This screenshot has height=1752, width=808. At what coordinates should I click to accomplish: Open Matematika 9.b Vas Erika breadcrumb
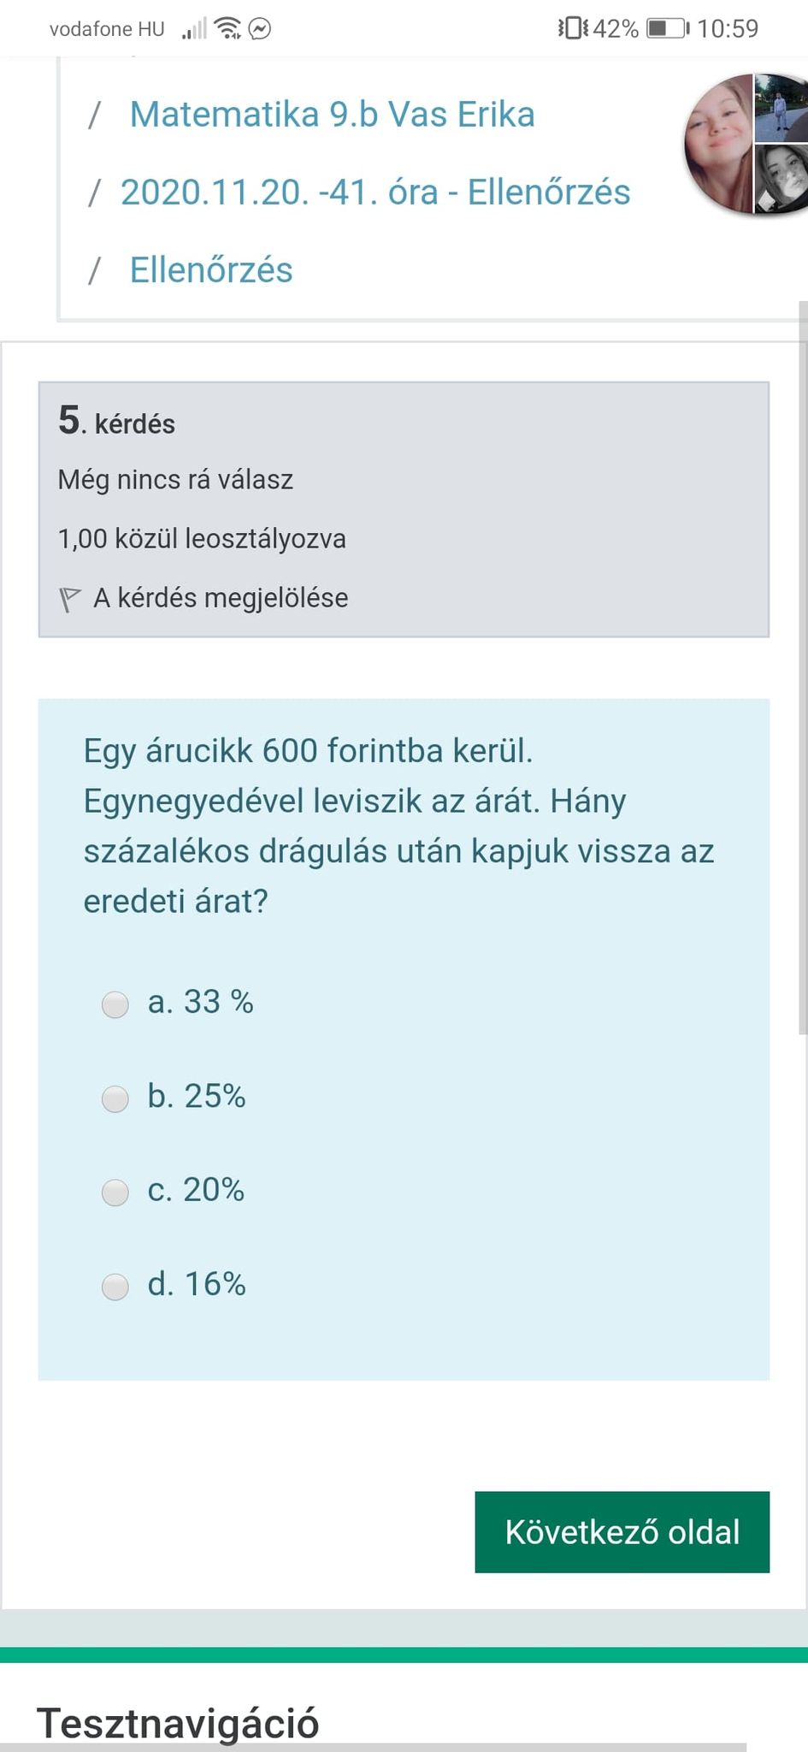(332, 115)
